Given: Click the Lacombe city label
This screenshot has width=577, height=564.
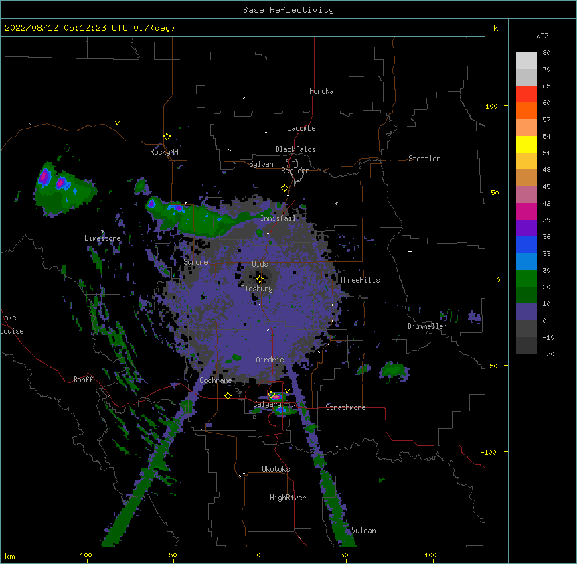Looking at the screenshot, I should click(x=301, y=128).
